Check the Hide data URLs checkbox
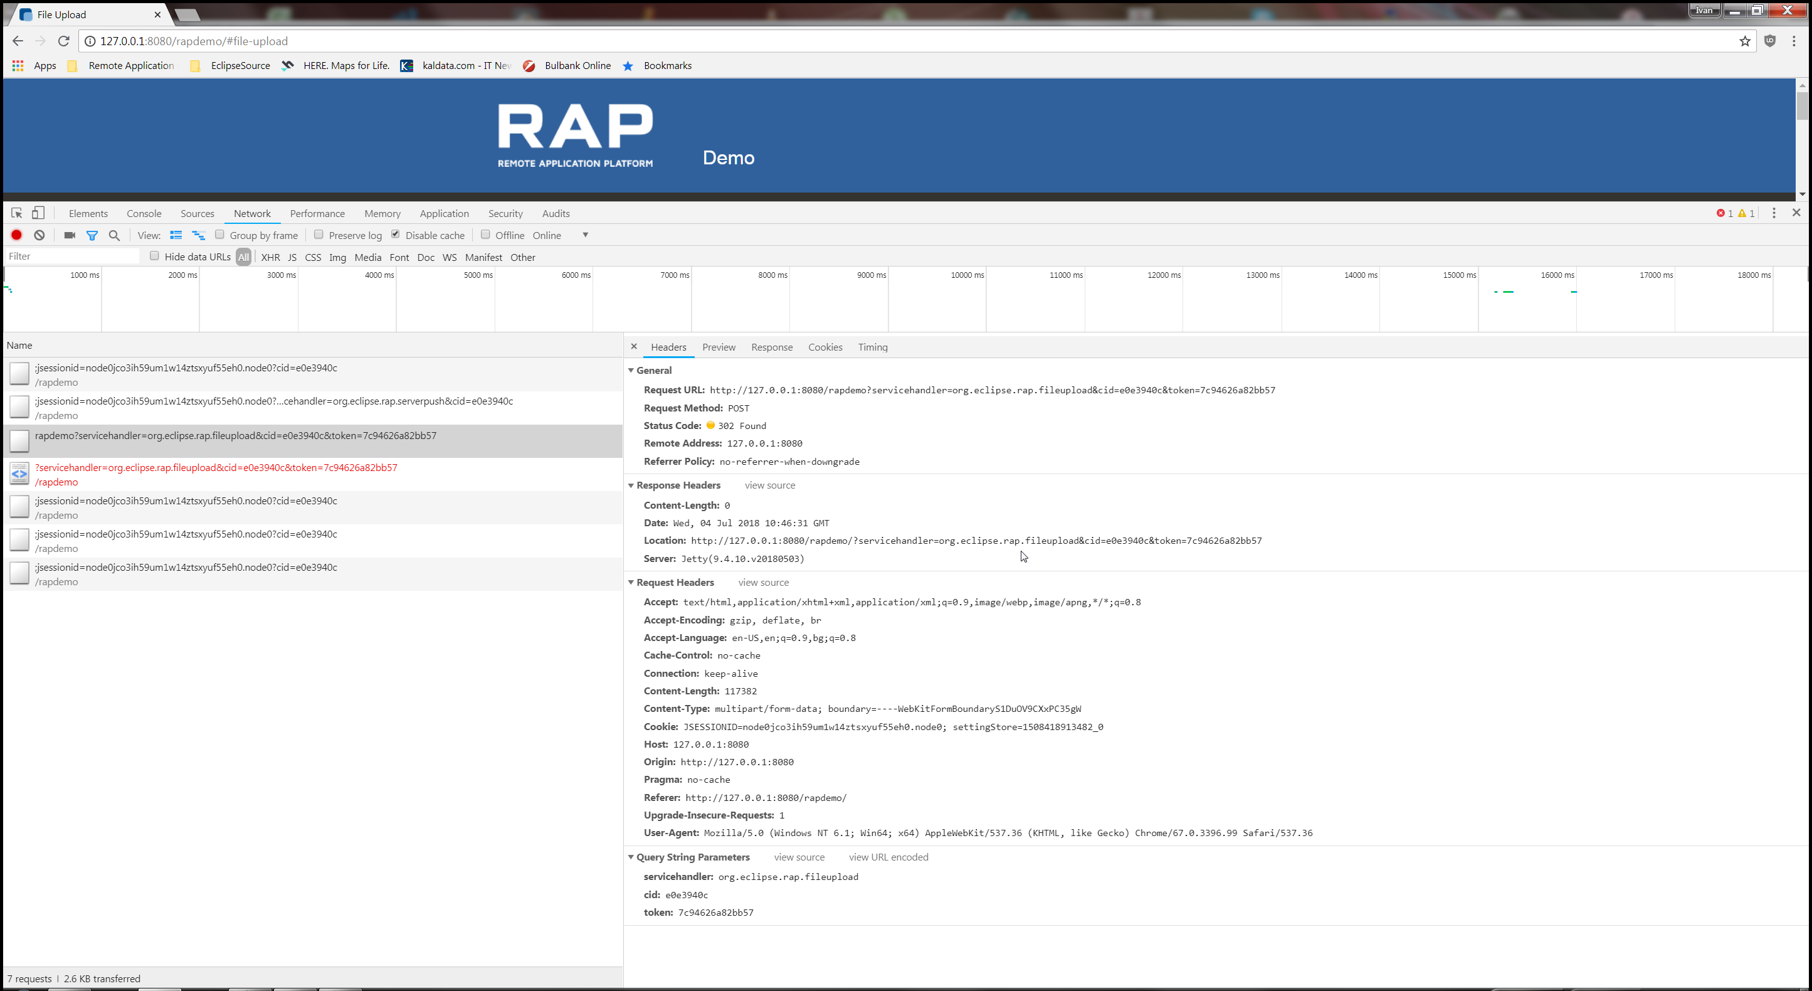 pyautogui.click(x=154, y=256)
